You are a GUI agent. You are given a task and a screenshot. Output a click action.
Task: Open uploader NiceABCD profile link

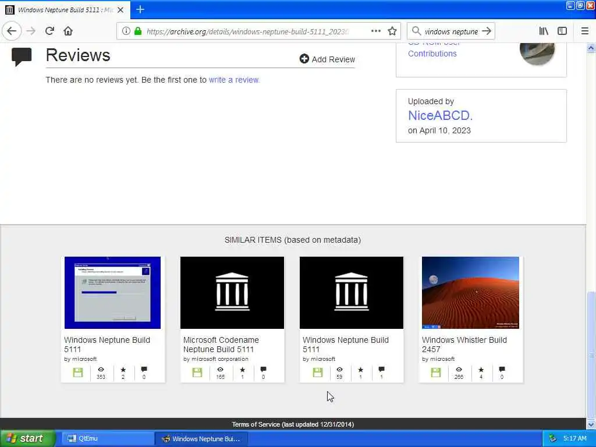440,116
